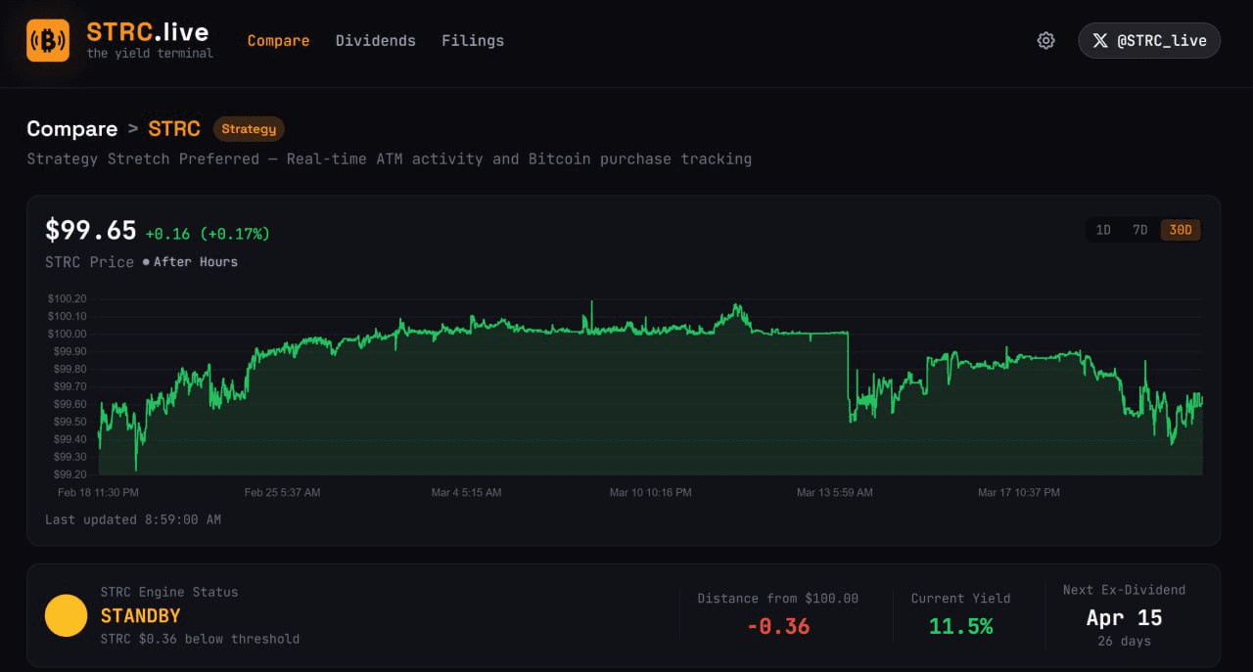Open the Filings nav tab
Image resolution: width=1253 pixels, height=672 pixels.
pos(473,41)
